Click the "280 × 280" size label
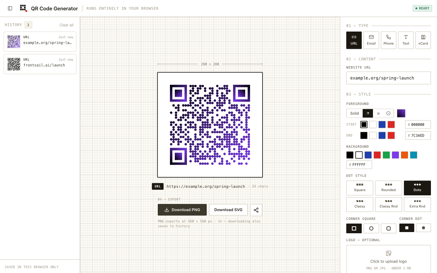The width and height of the screenshot is (437, 273). click(x=210, y=64)
